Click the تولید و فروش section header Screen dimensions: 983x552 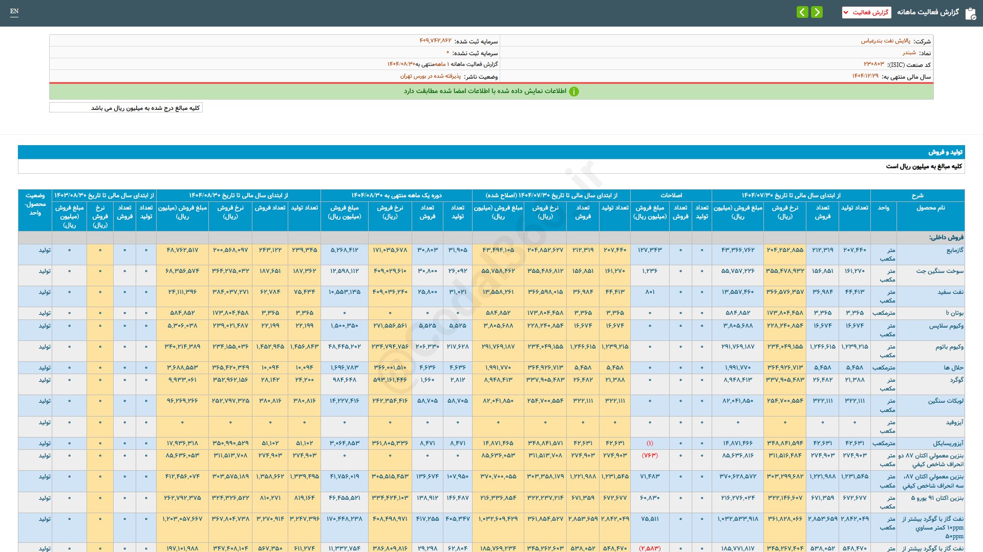pos(945,152)
